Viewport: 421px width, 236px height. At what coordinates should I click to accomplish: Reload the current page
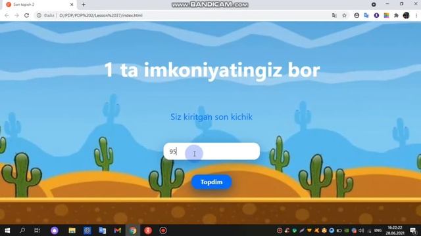click(x=26, y=16)
